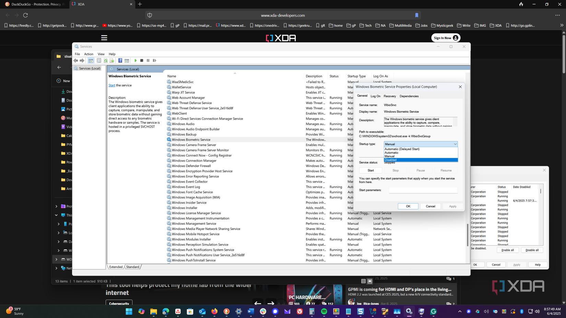Viewport: 566px width, 318px height.
Task: Click the Refresh toolbar icon in Services
Action: 106,61
